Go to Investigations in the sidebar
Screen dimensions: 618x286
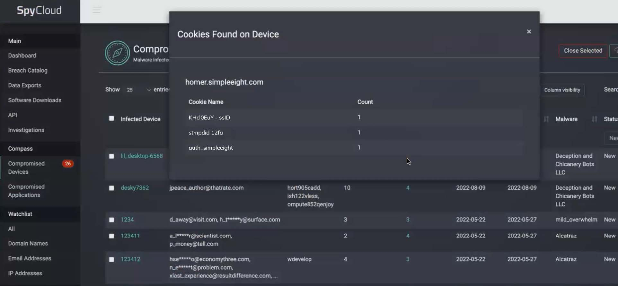[x=26, y=130]
